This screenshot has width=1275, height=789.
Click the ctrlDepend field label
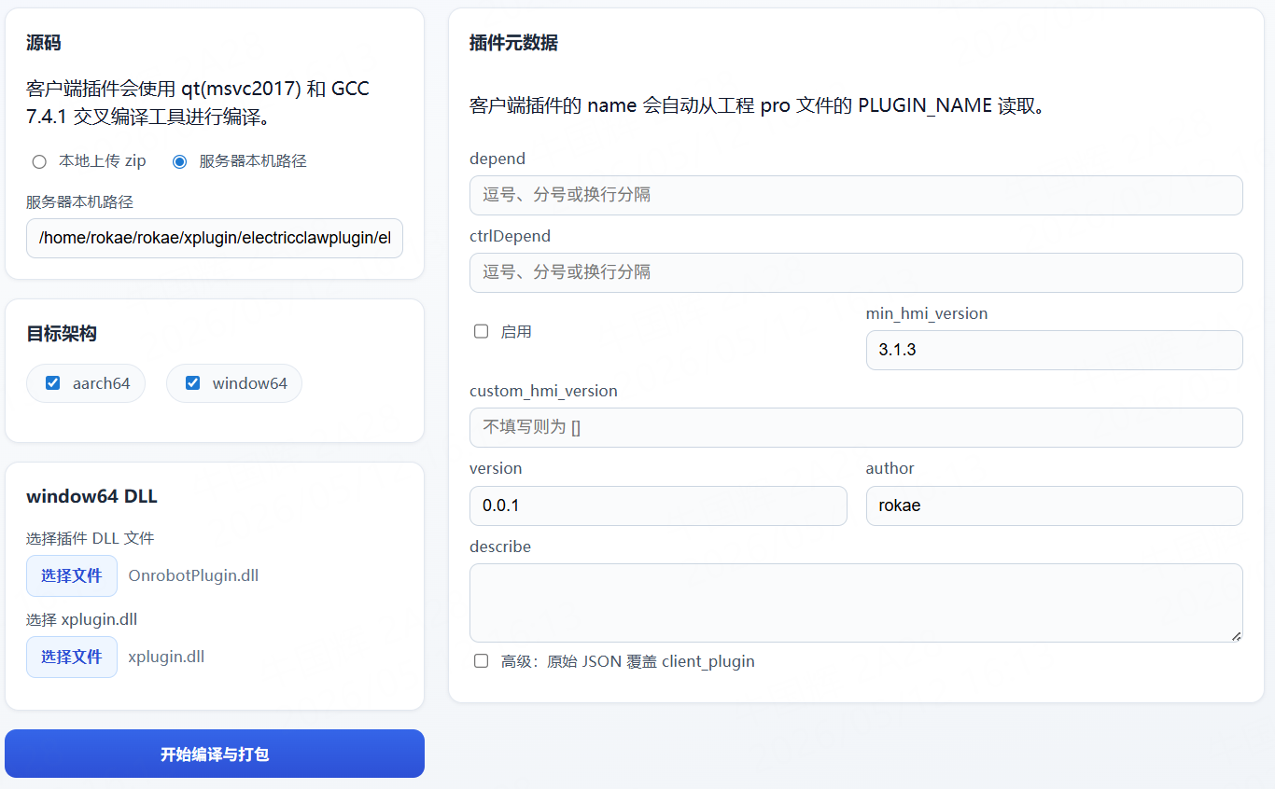pyautogui.click(x=510, y=236)
